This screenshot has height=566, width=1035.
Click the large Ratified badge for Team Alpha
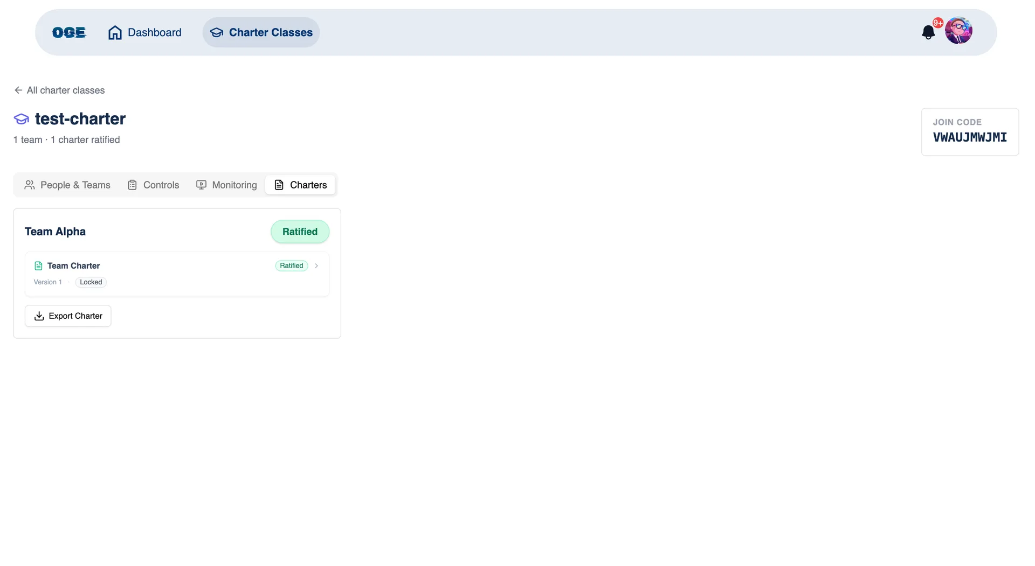click(300, 232)
